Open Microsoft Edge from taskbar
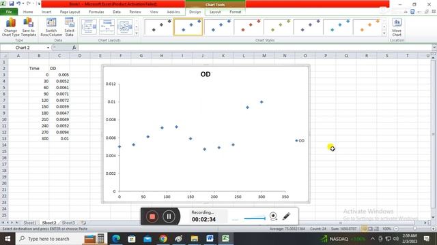This screenshot has width=437, height=245. click(x=116, y=239)
